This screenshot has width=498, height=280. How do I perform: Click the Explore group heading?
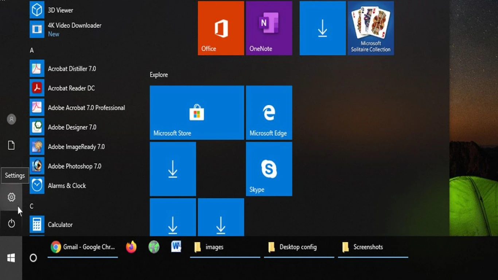(159, 75)
